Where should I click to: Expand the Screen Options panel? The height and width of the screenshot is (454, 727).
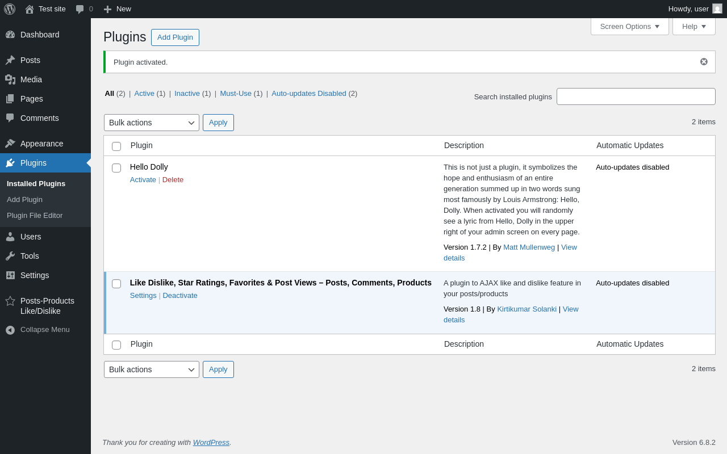(x=629, y=26)
